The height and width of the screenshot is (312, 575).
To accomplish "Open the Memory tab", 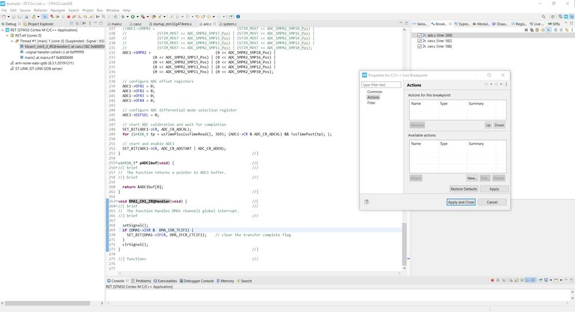I will click(x=225, y=281).
